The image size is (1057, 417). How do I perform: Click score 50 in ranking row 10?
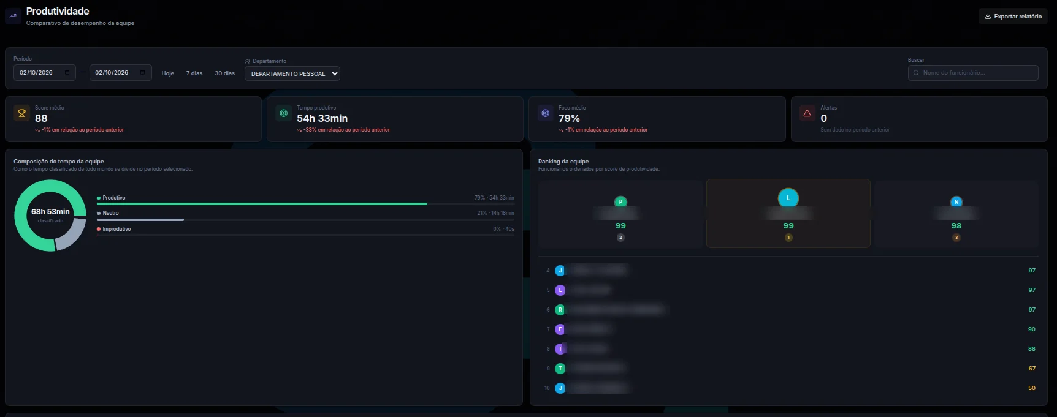(x=1032, y=388)
